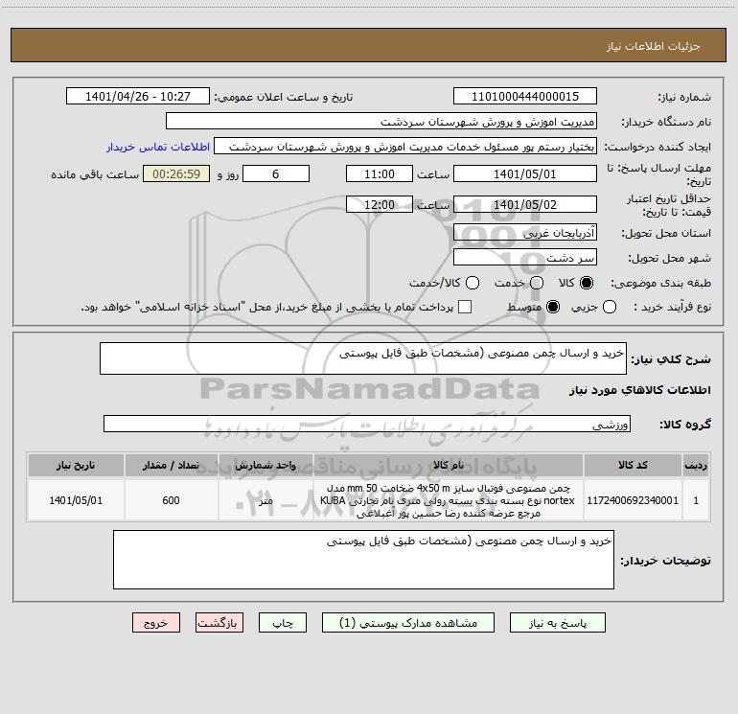Click product code 117240069234​0001 cell
This screenshot has width=738, height=714.
[633, 500]
